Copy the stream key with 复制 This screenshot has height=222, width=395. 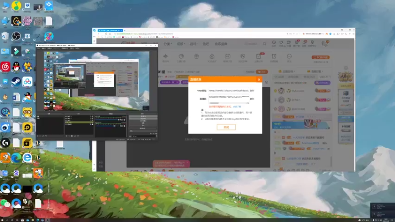click(252, 99)
